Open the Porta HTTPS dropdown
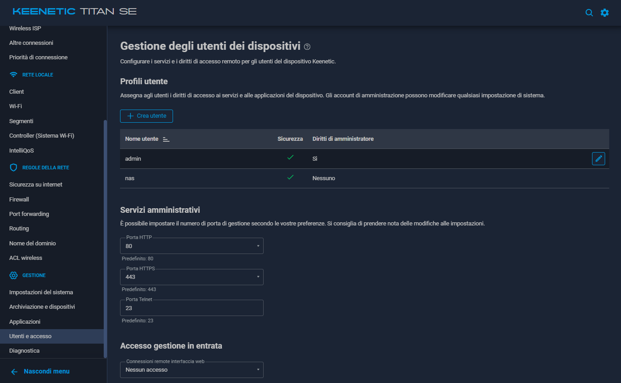 pos(192,277)
